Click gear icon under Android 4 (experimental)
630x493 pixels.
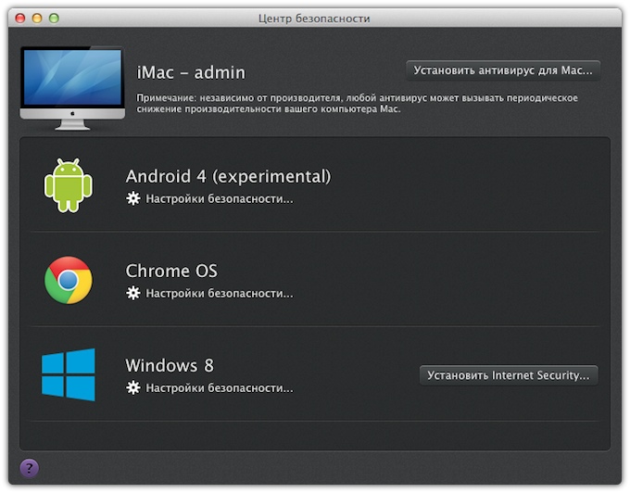(x=133, y=198)
